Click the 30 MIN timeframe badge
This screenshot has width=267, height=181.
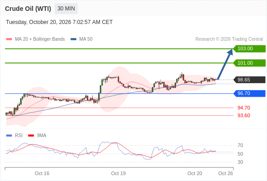pyautogui.click(x=66, y=9)
